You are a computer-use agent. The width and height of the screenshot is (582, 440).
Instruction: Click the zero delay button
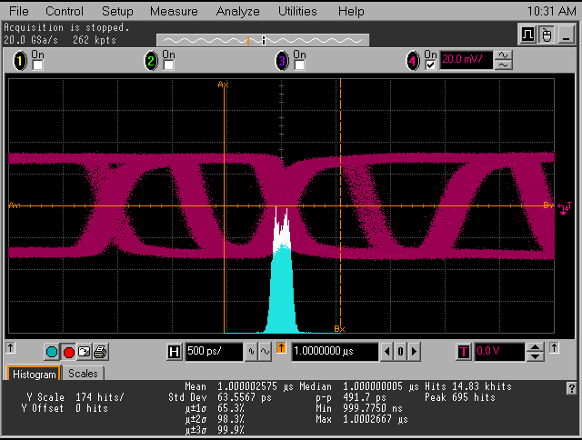401,352
